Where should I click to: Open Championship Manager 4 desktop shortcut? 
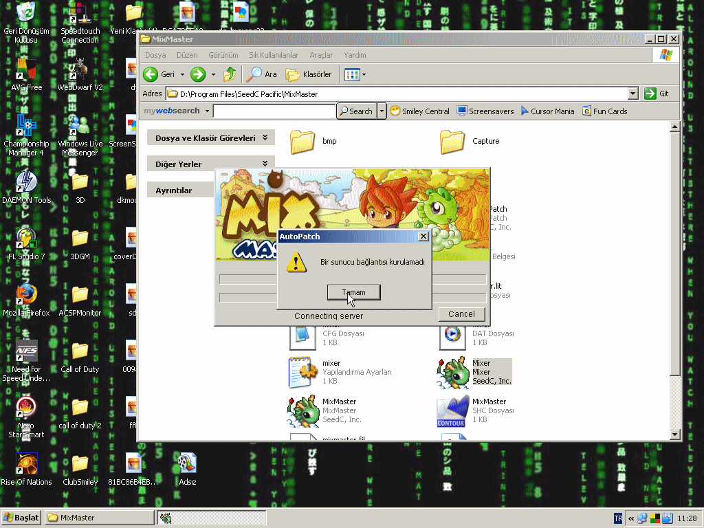(x=27, y=135)
